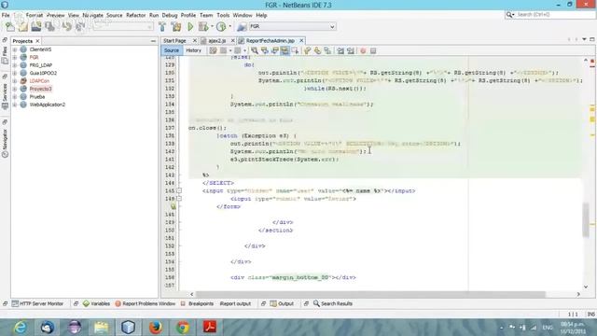Click the Find Selection magnifier icon
The height and width of the screenshot is (336, 597).
[x=255, y=50]
